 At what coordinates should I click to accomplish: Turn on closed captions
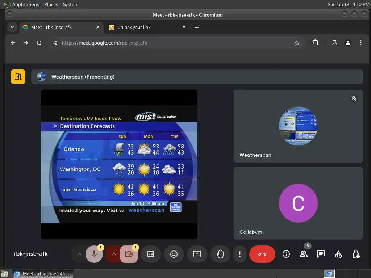click(x=151, y=254)
